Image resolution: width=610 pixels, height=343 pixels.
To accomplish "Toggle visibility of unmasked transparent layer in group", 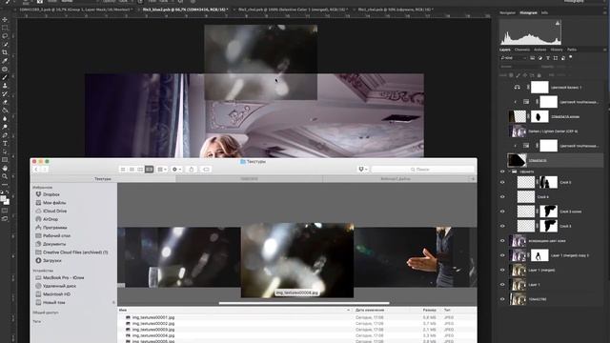I will (502, 197).
